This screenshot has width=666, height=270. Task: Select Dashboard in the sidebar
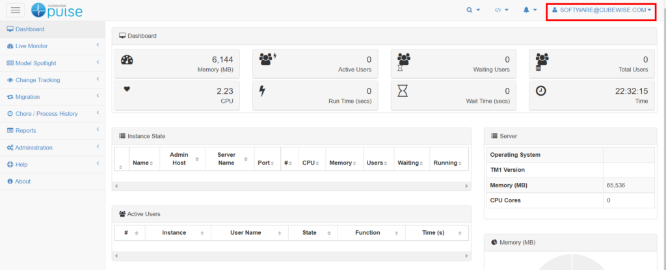click(x=30, y=29)
